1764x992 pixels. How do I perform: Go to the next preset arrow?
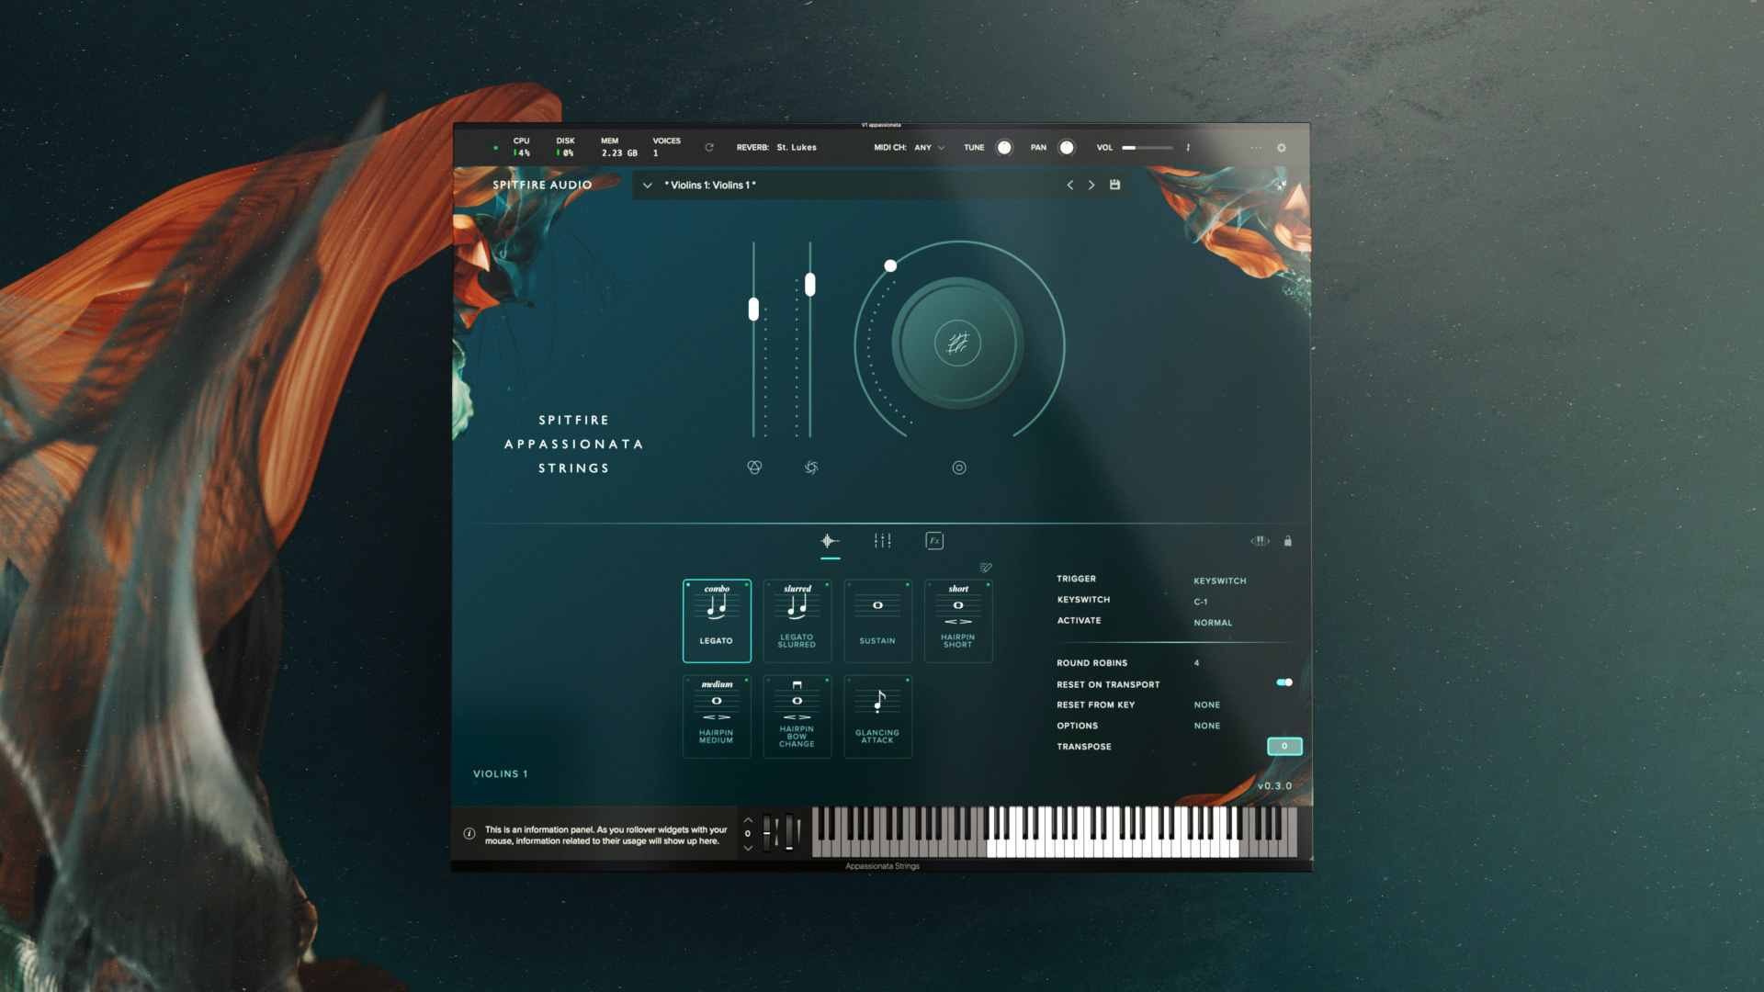1091,185
